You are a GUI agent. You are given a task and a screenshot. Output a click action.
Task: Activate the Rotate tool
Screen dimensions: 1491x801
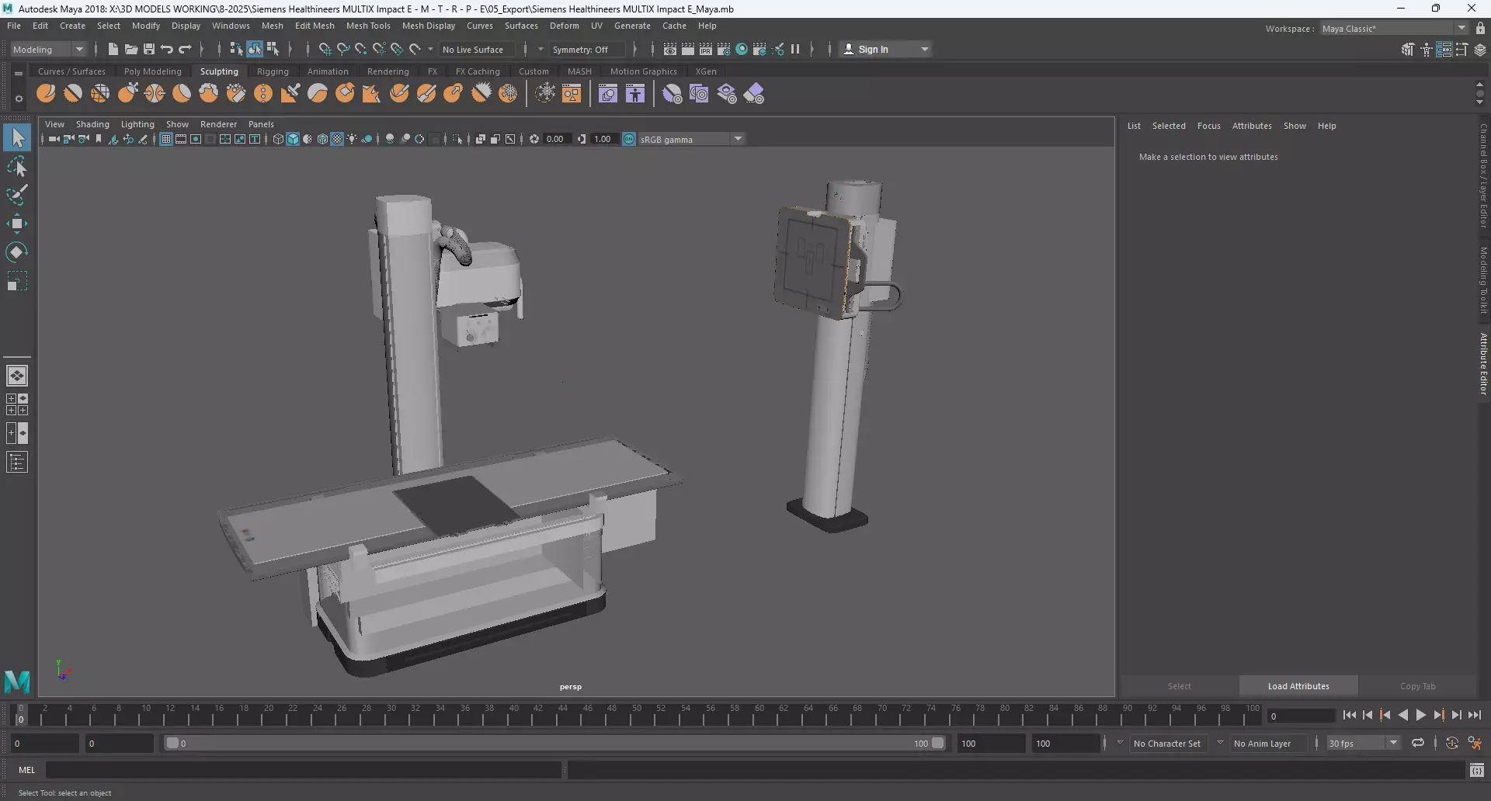click(17, 252)
